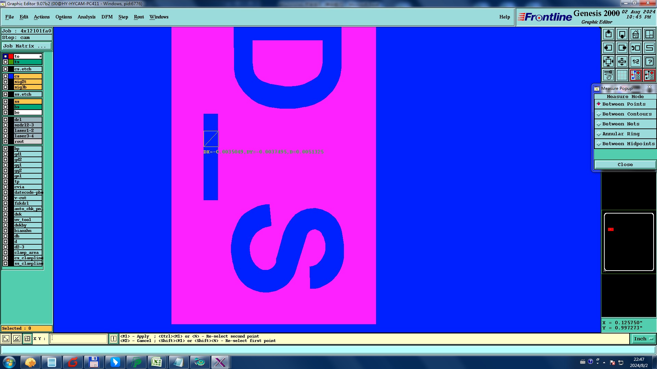Screen dimensions: 657x369
Task: Toggle the grid display icon
Action: point(622,75)
